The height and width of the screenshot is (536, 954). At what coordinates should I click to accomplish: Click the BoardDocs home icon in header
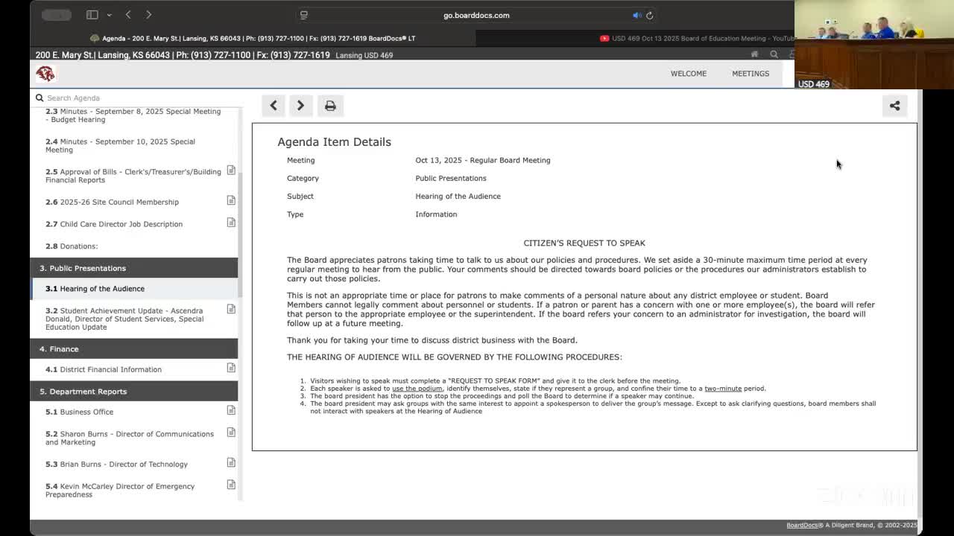tap(754, 54)
